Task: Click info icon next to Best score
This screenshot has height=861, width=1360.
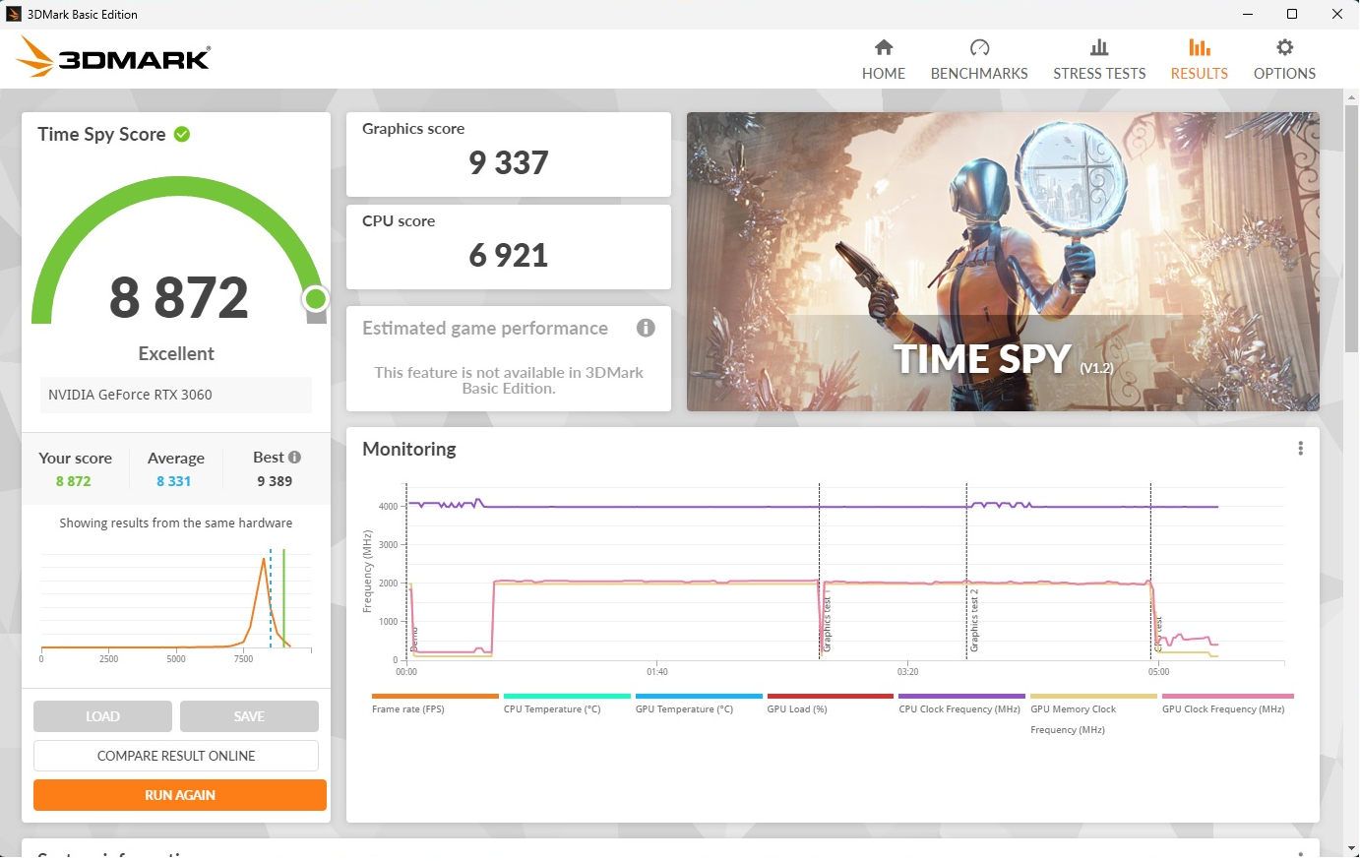Action: point(294,458)
